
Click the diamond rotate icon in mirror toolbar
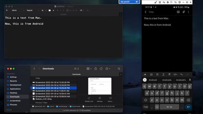168,2
